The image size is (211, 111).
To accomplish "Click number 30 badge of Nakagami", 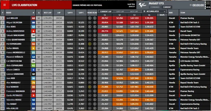I will coord(33,35).
